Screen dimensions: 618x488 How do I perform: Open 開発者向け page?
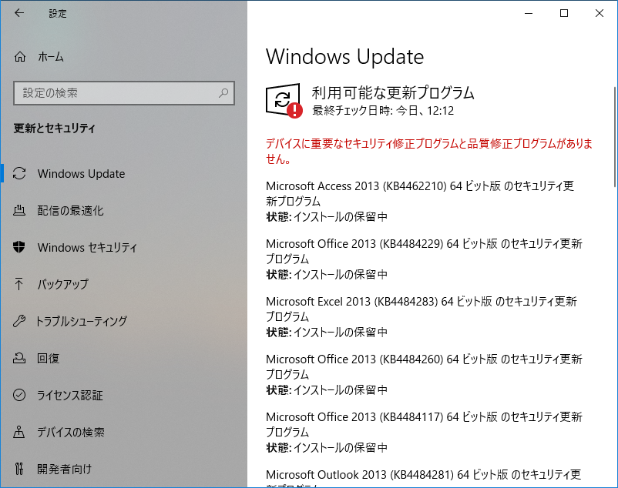coord(64,469)
